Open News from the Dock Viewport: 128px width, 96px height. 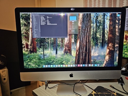pyautogui.click(x=81, y=65)
